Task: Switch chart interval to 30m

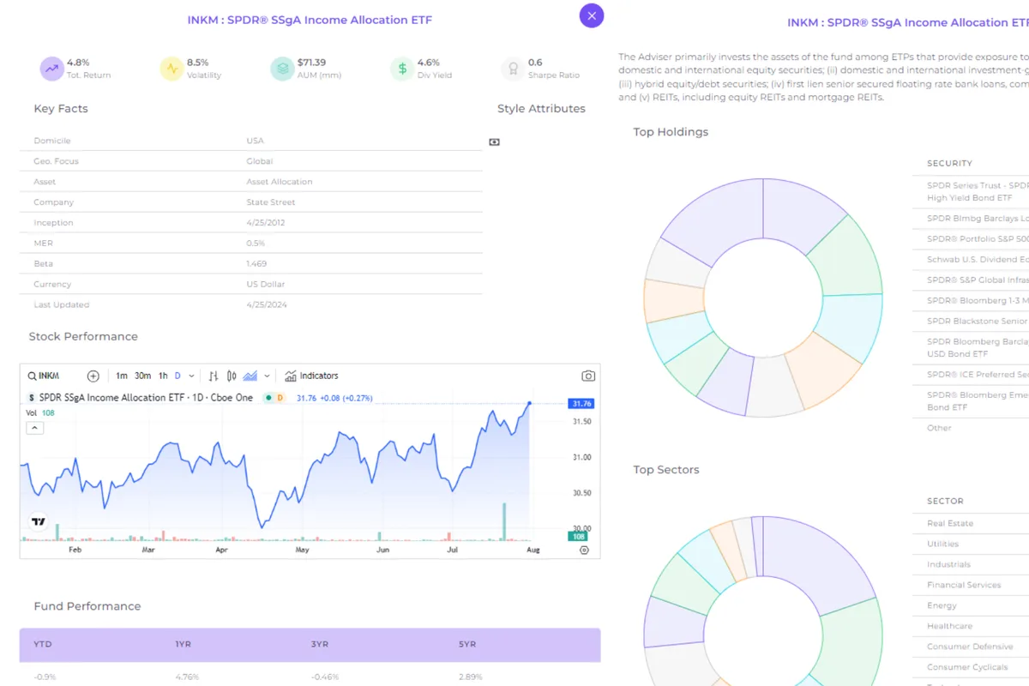Action: (x=142, y=376)
